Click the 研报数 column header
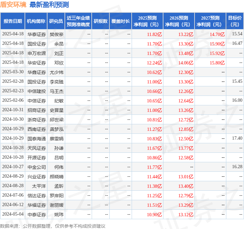The image size is (244, 229). (101, 21)
